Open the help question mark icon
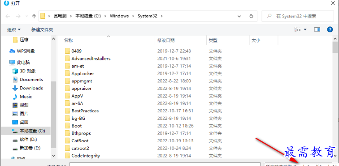 click(330, 30)
